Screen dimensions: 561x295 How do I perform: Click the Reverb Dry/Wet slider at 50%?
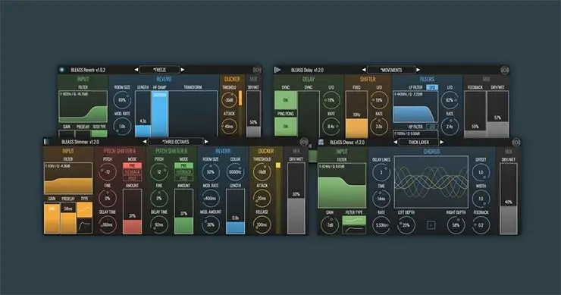pyautogui.click(x=253, y=114)
